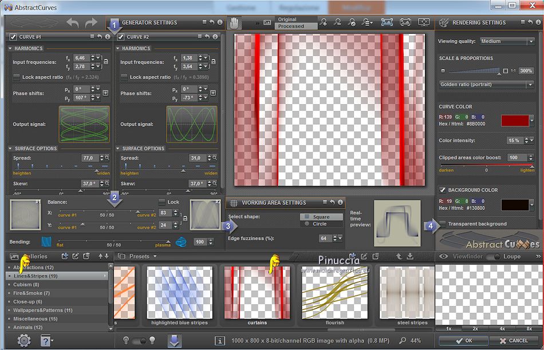Open the Cubism (8) gallery

[x=58, y=284]
